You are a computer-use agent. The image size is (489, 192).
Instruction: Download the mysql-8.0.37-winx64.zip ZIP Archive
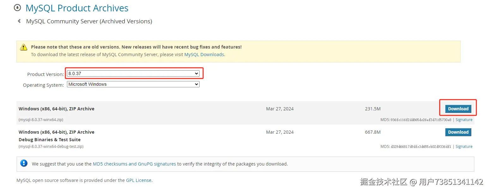458,109
